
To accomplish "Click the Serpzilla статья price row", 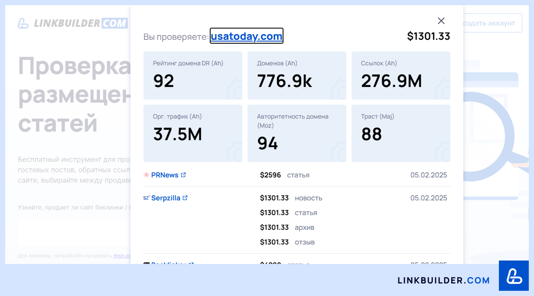I will click(289, 212).
